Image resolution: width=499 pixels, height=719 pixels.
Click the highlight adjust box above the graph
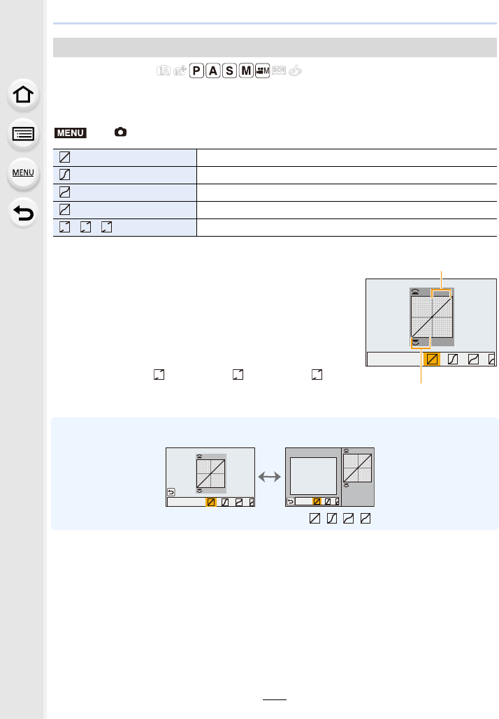(441, 293)
